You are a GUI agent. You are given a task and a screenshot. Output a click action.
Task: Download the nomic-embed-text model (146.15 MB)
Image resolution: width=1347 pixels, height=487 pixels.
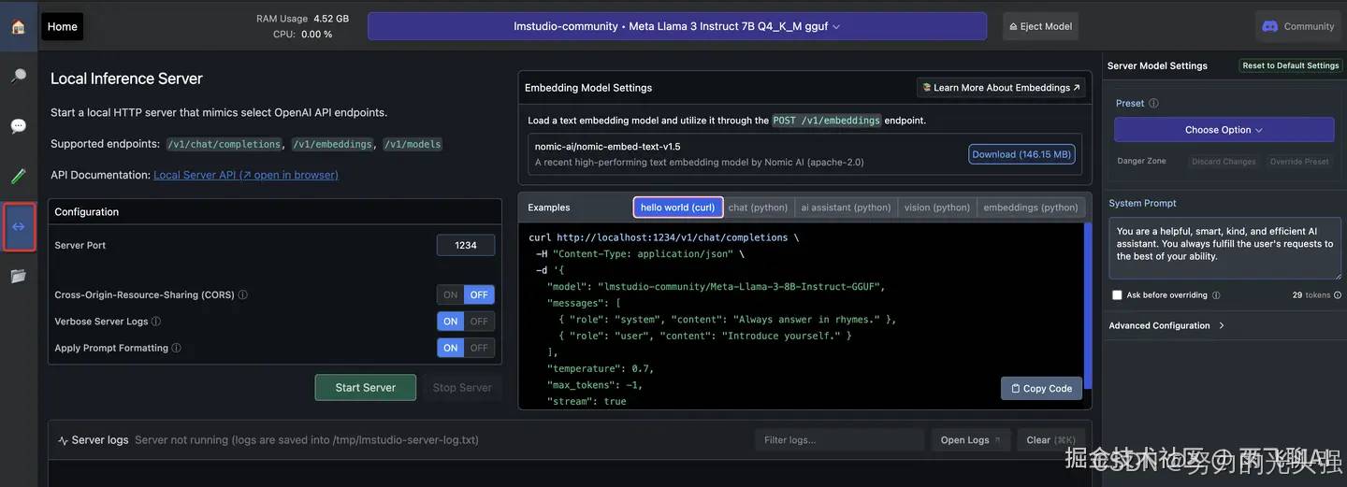coord(1021,154)
